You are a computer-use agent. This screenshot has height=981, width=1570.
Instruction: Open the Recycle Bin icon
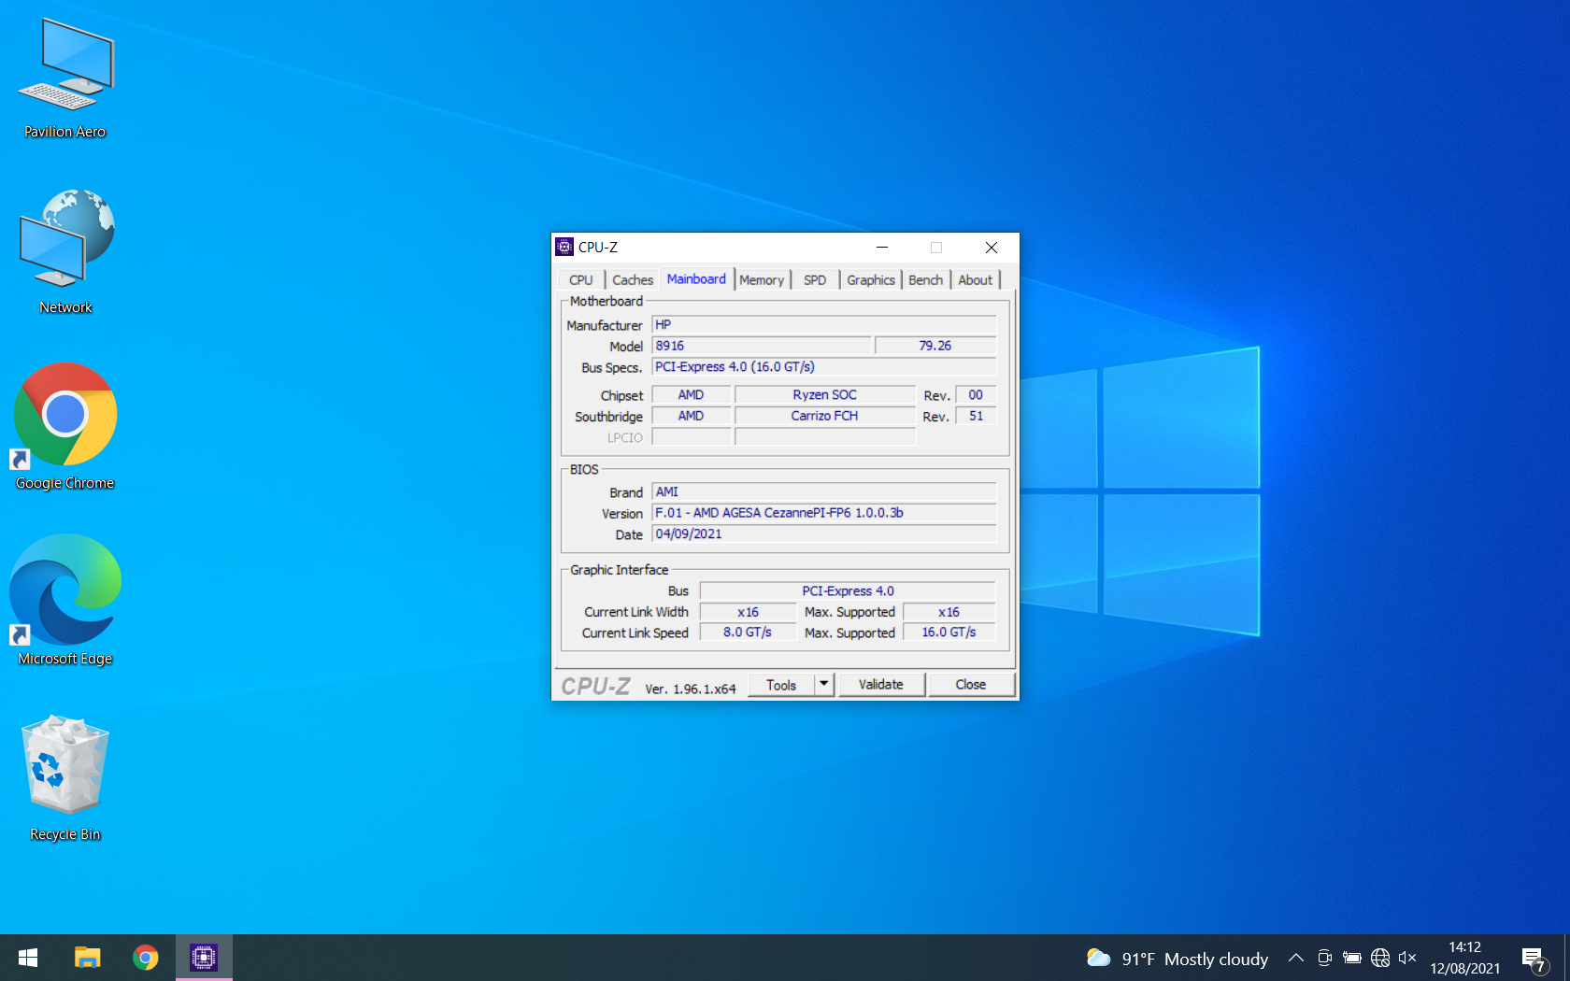click(65, 778)
